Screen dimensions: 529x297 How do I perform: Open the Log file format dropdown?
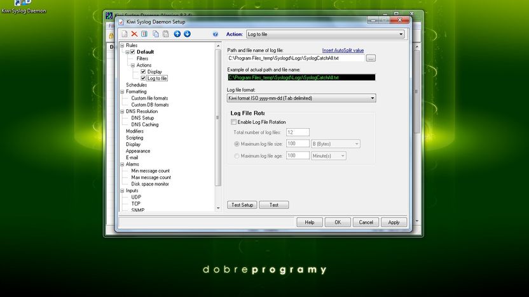tap(301, 98)
